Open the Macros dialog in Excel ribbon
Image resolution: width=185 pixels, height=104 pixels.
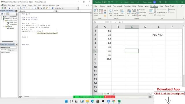tap(101, 12)
